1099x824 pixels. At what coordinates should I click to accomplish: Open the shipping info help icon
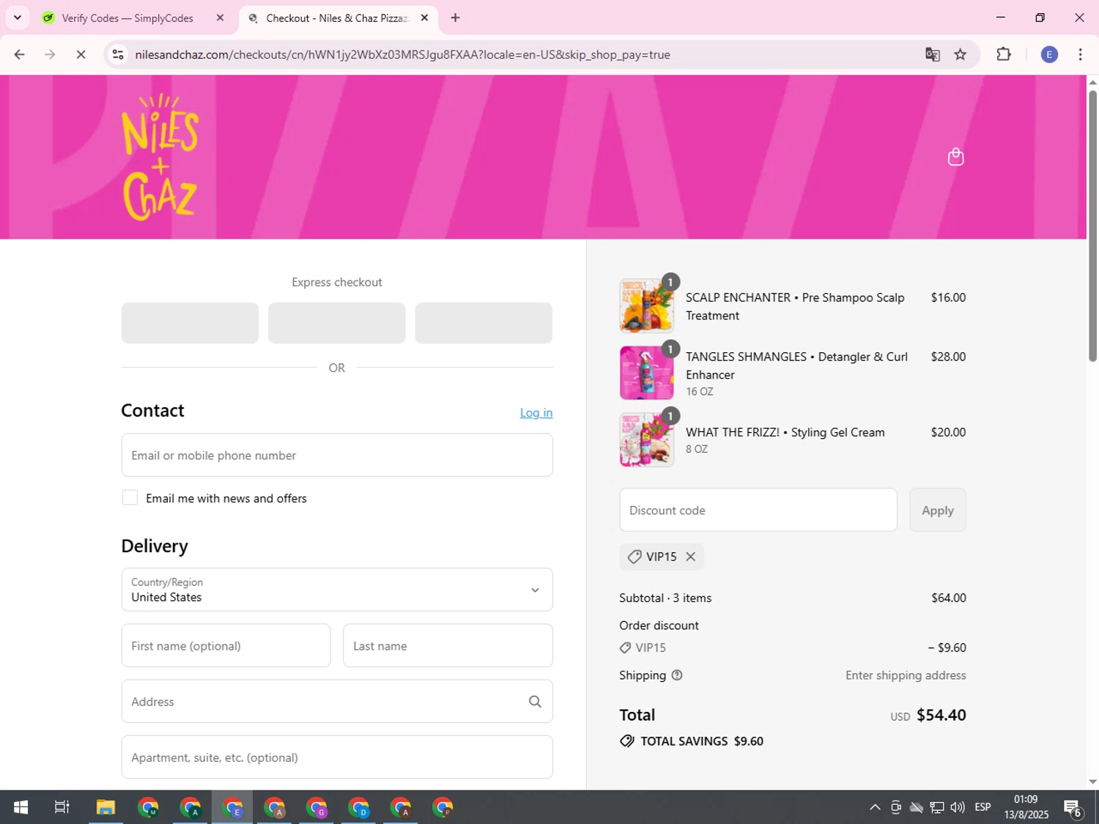tap(677, 675)
